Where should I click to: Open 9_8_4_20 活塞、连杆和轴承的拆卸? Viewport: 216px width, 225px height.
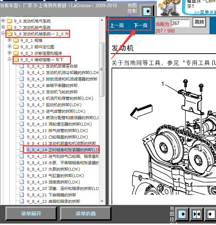[x=63, y=189]
